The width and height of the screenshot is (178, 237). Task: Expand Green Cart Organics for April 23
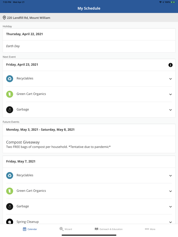(170, 94)
